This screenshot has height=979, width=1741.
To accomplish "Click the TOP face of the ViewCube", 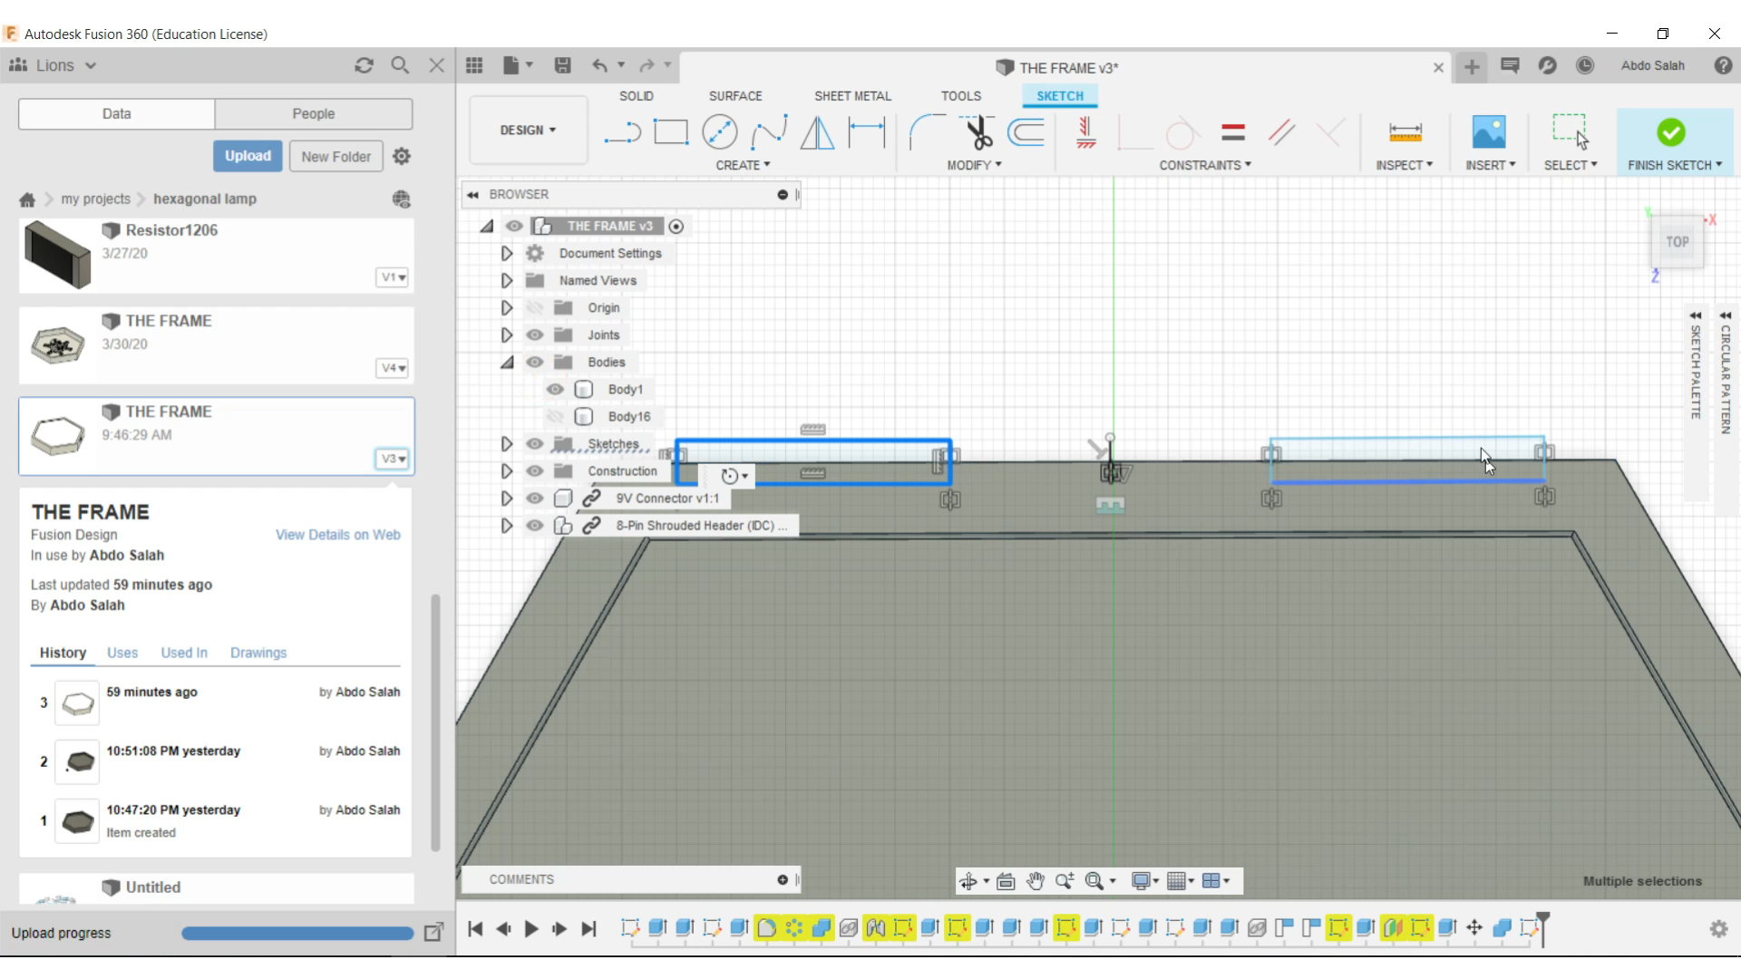I will tap(1677, 242).
